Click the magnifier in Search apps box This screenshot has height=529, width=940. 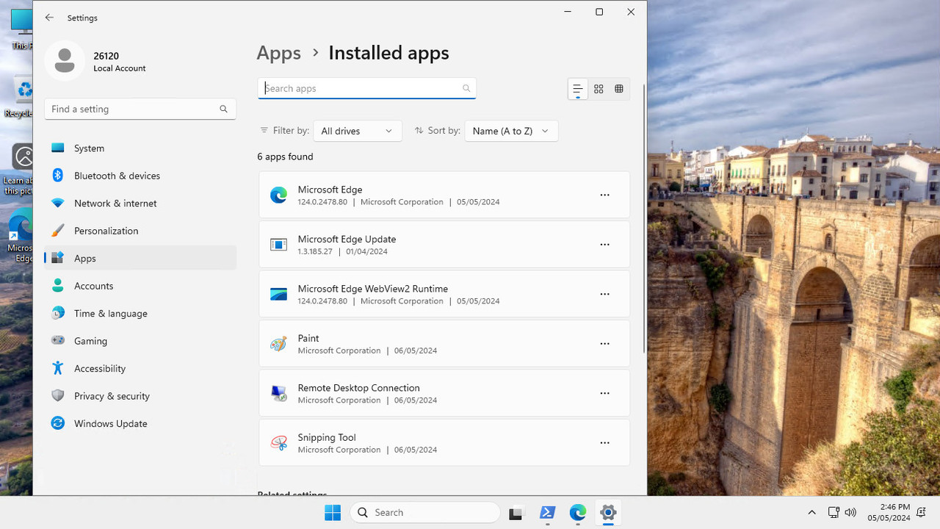pyautogui.click(x=466, y=88)
